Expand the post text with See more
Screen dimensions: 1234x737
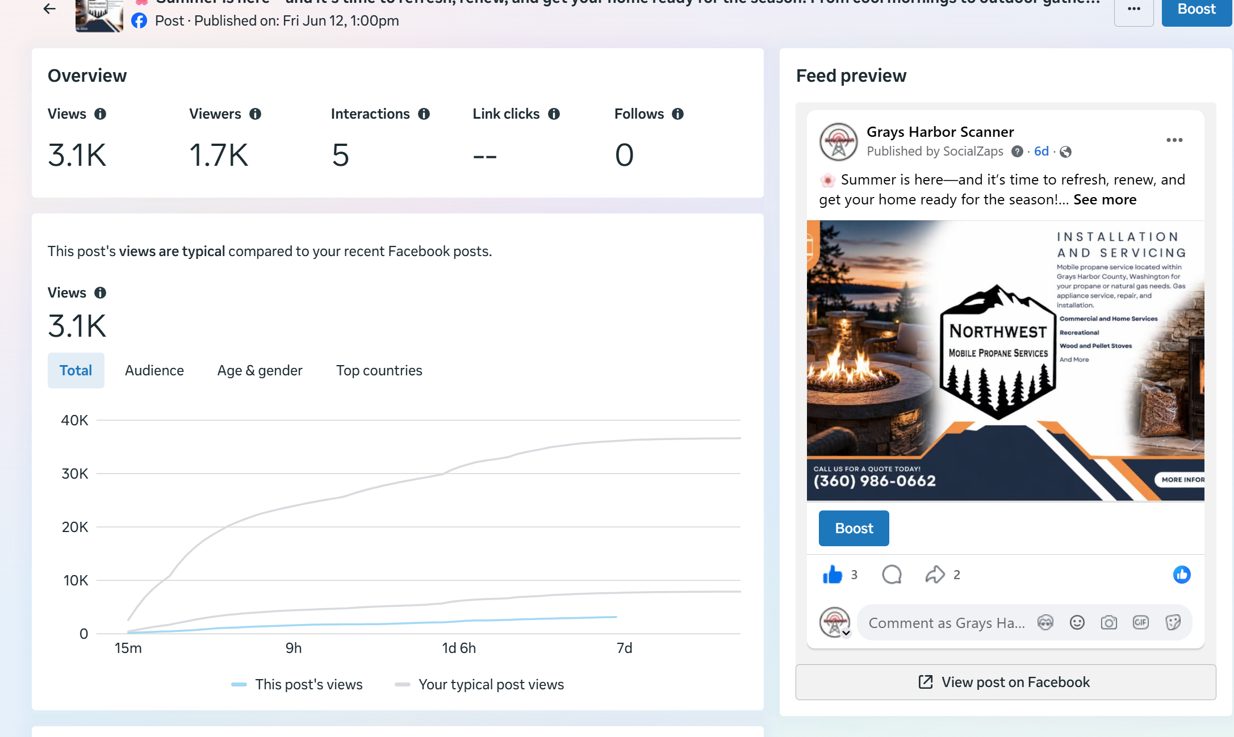[1105, 200]
